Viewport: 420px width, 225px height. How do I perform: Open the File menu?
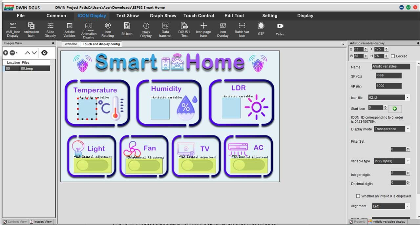pyautogui.click(x=21, y=15)
